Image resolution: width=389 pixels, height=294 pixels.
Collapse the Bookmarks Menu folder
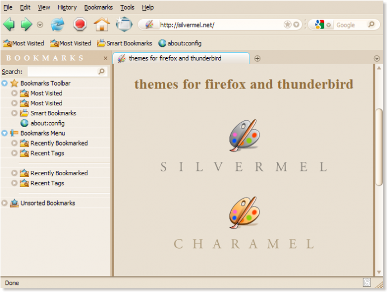(4, 133)
